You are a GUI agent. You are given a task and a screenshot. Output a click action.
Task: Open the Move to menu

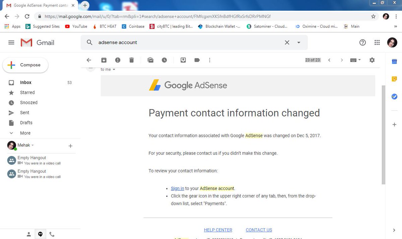click(183, 60)
